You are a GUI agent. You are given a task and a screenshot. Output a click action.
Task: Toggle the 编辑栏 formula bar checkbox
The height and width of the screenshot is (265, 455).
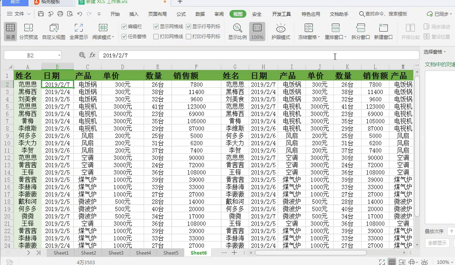(x=124, y=27)
